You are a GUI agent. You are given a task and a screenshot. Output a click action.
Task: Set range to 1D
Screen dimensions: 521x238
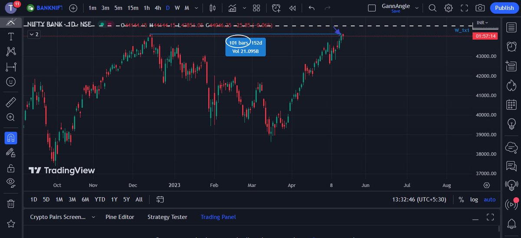[33, 199]
